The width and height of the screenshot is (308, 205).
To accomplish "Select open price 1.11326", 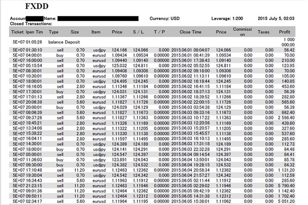I will pyautogui.click(x=119, y=123).
